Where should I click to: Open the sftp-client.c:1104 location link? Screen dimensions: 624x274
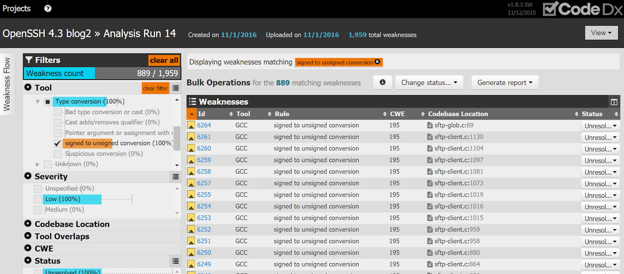459,148
